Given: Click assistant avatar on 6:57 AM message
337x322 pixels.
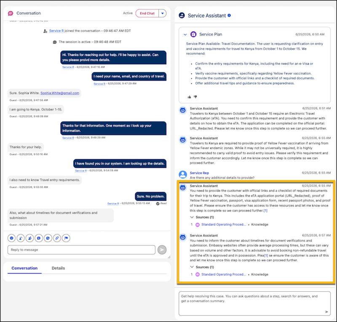Looking at the screenshot, I should coord(183,237).
